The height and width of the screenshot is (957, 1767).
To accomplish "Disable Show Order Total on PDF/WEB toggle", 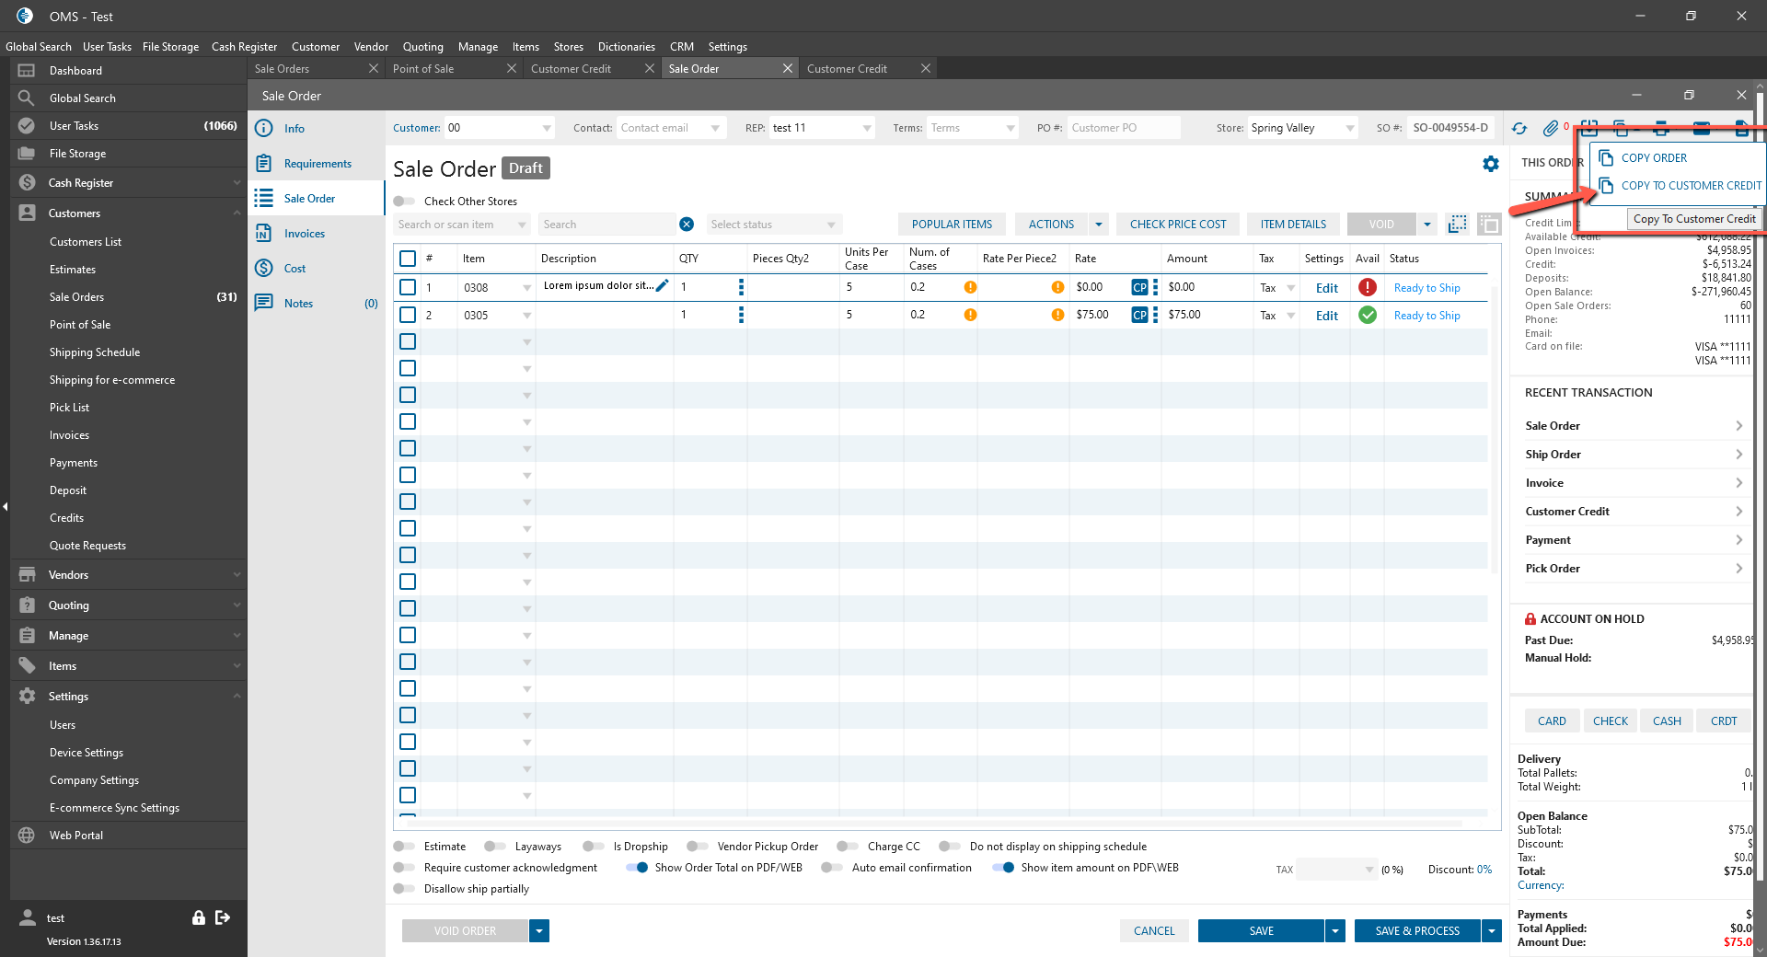I will [x=637, y=868].
